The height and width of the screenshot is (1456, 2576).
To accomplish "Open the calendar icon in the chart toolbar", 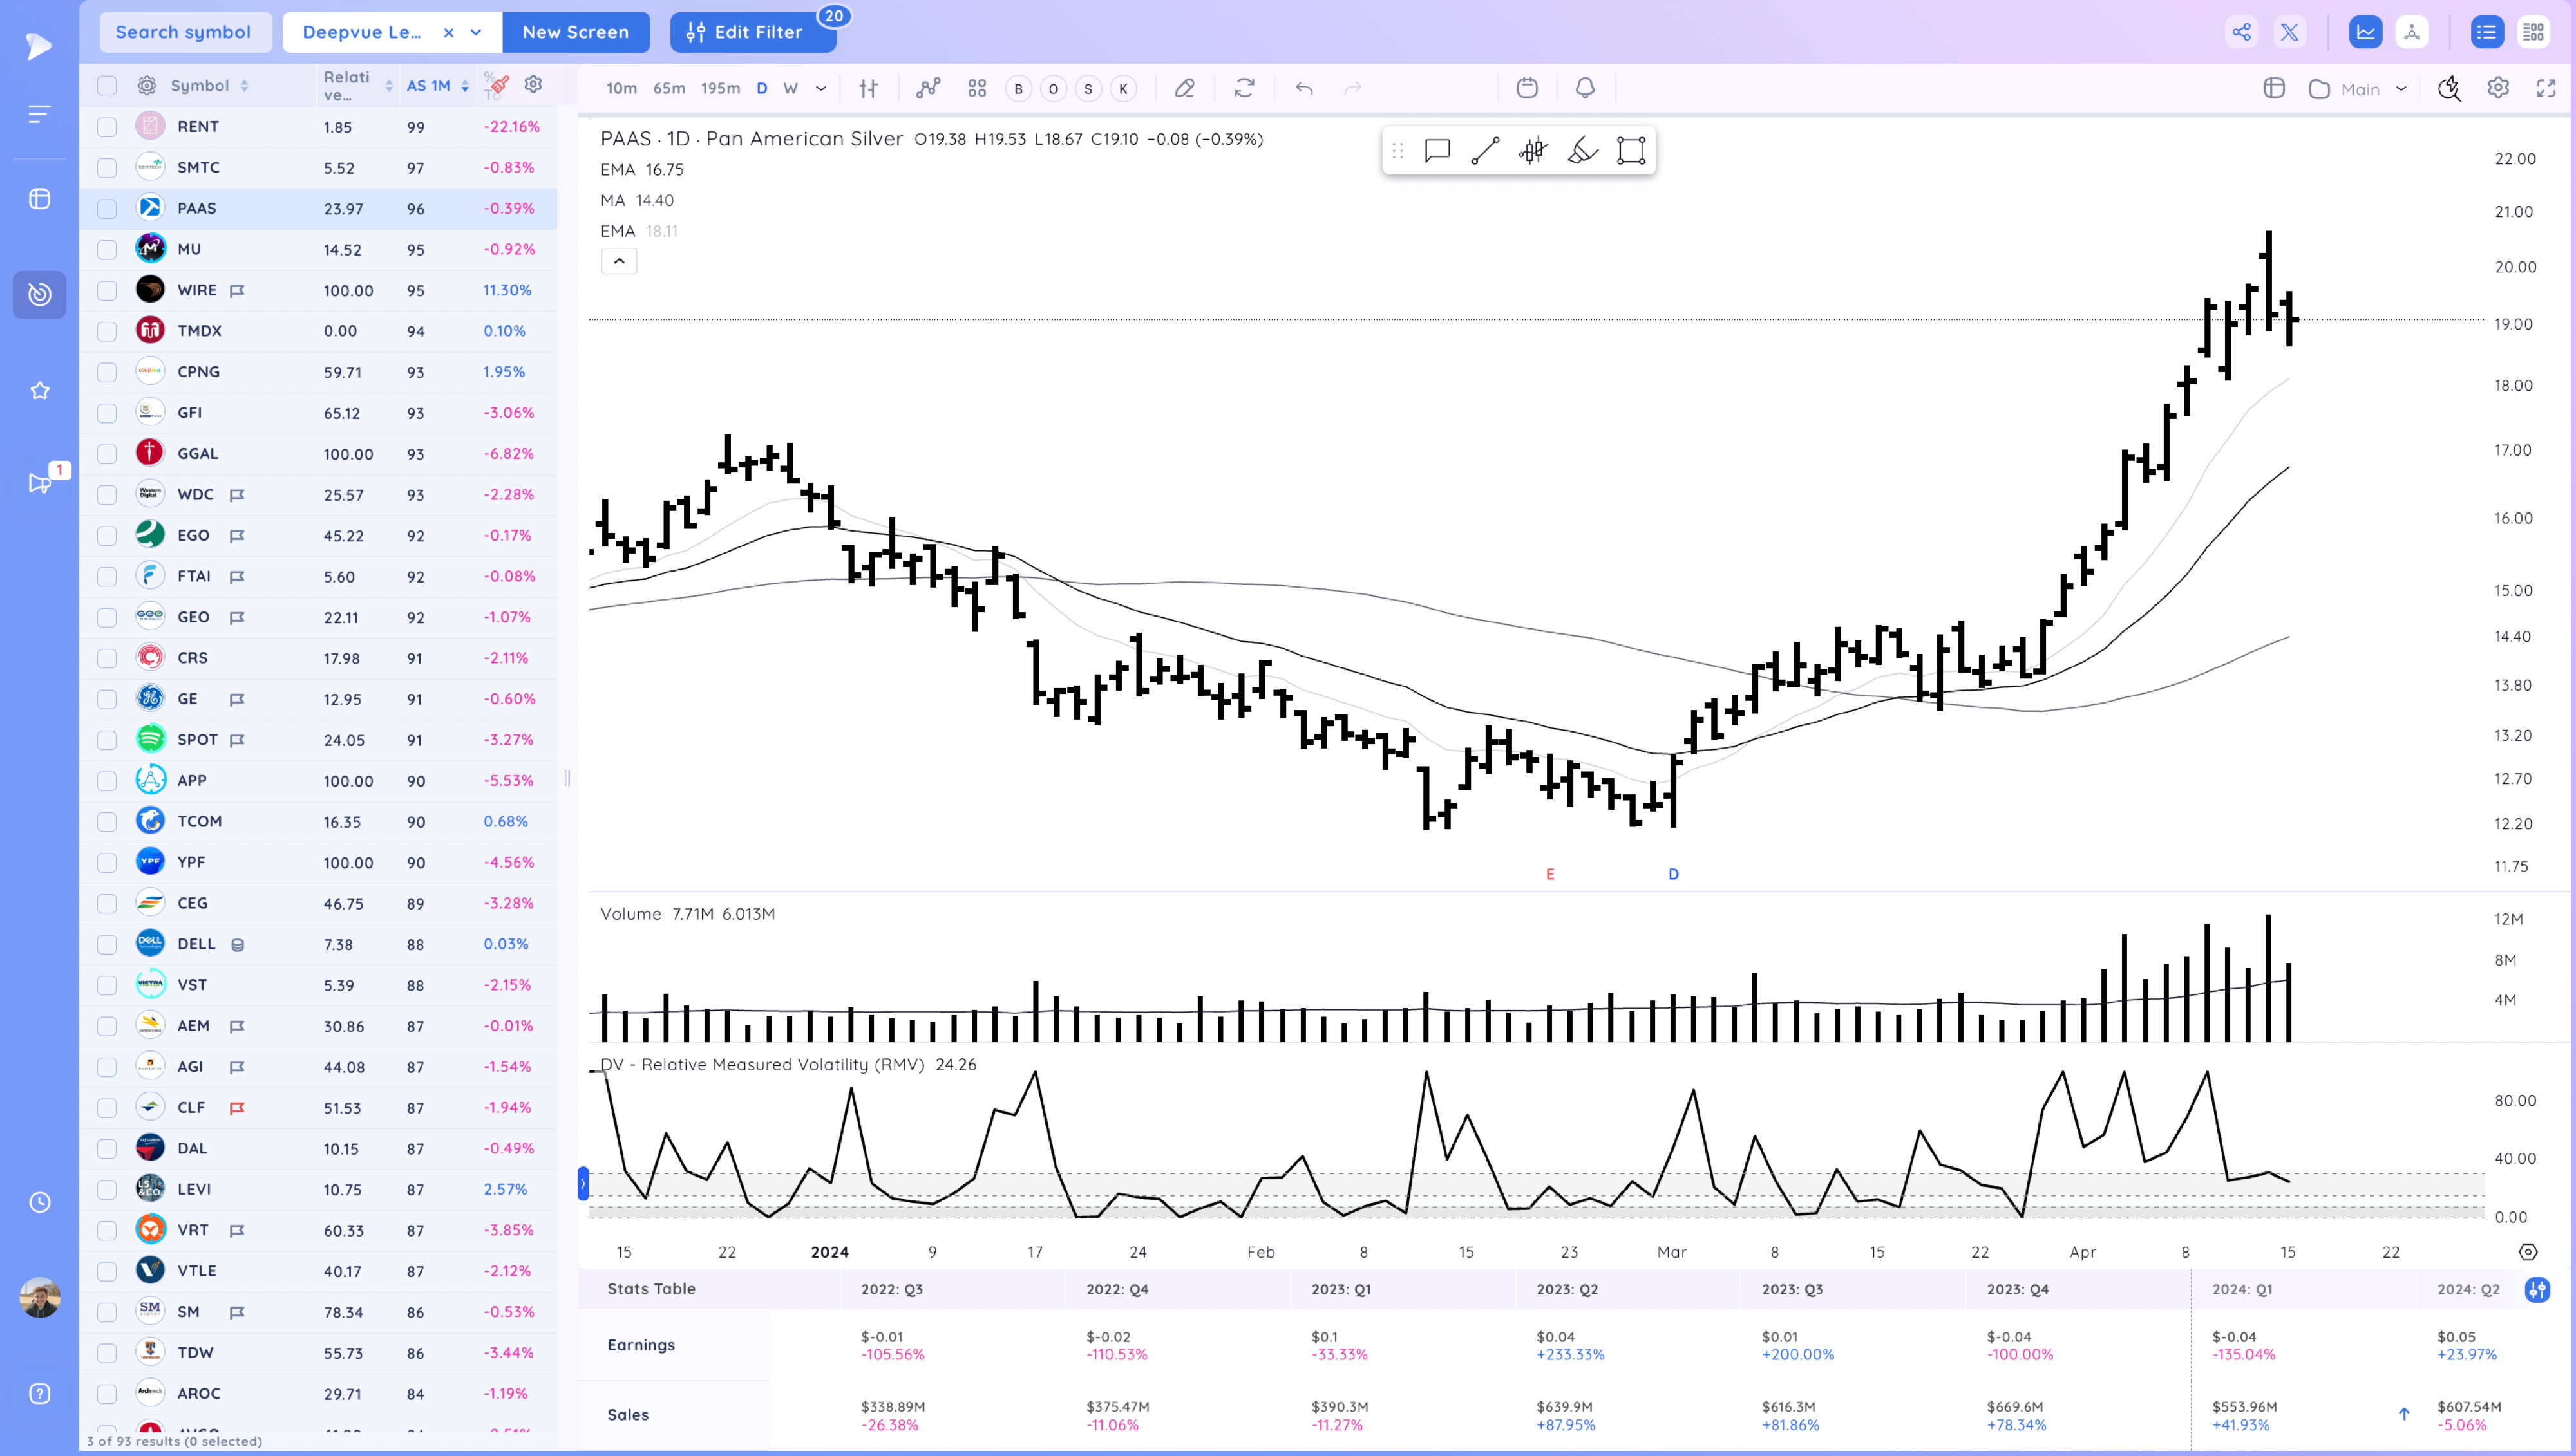I will pos(1526,88).
